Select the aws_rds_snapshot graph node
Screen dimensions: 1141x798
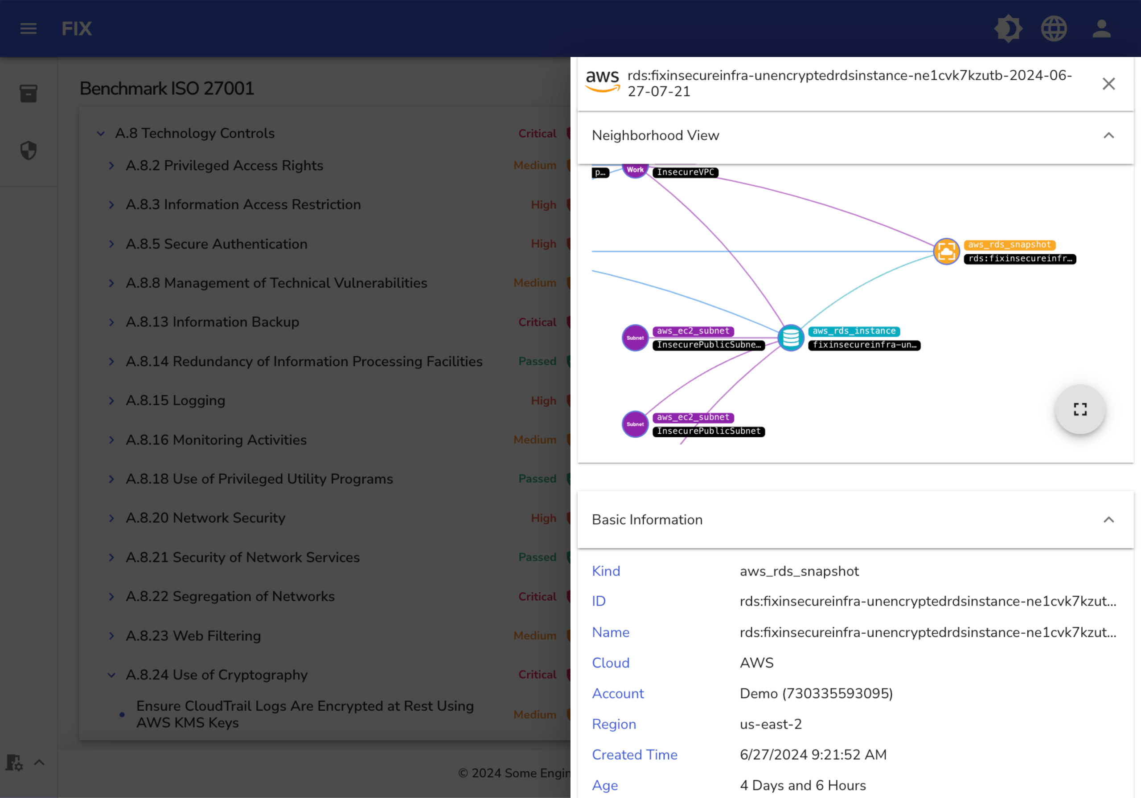pos(946,251)
